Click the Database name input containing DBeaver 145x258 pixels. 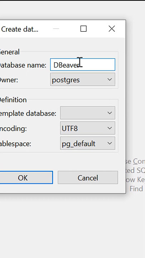83,64
